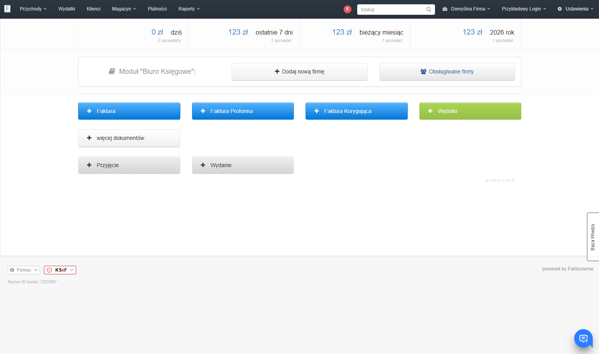Open the Wydatki menu item in top bar

coord(67,9)
